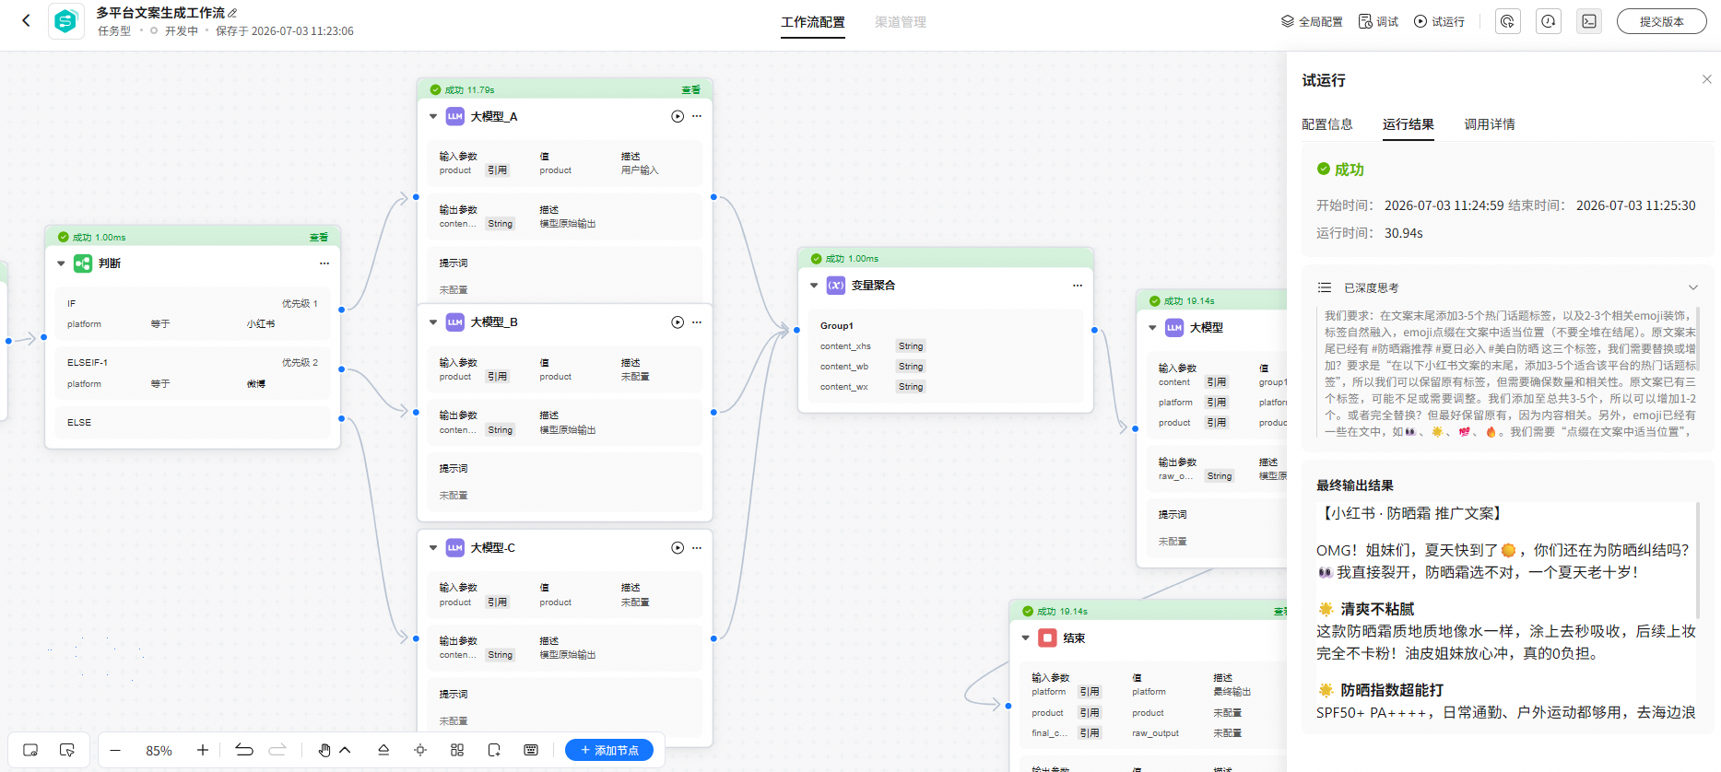Click the 大模型_A LLM node icon
This screenshot has width=1721, height=772.
pos(455,116)
